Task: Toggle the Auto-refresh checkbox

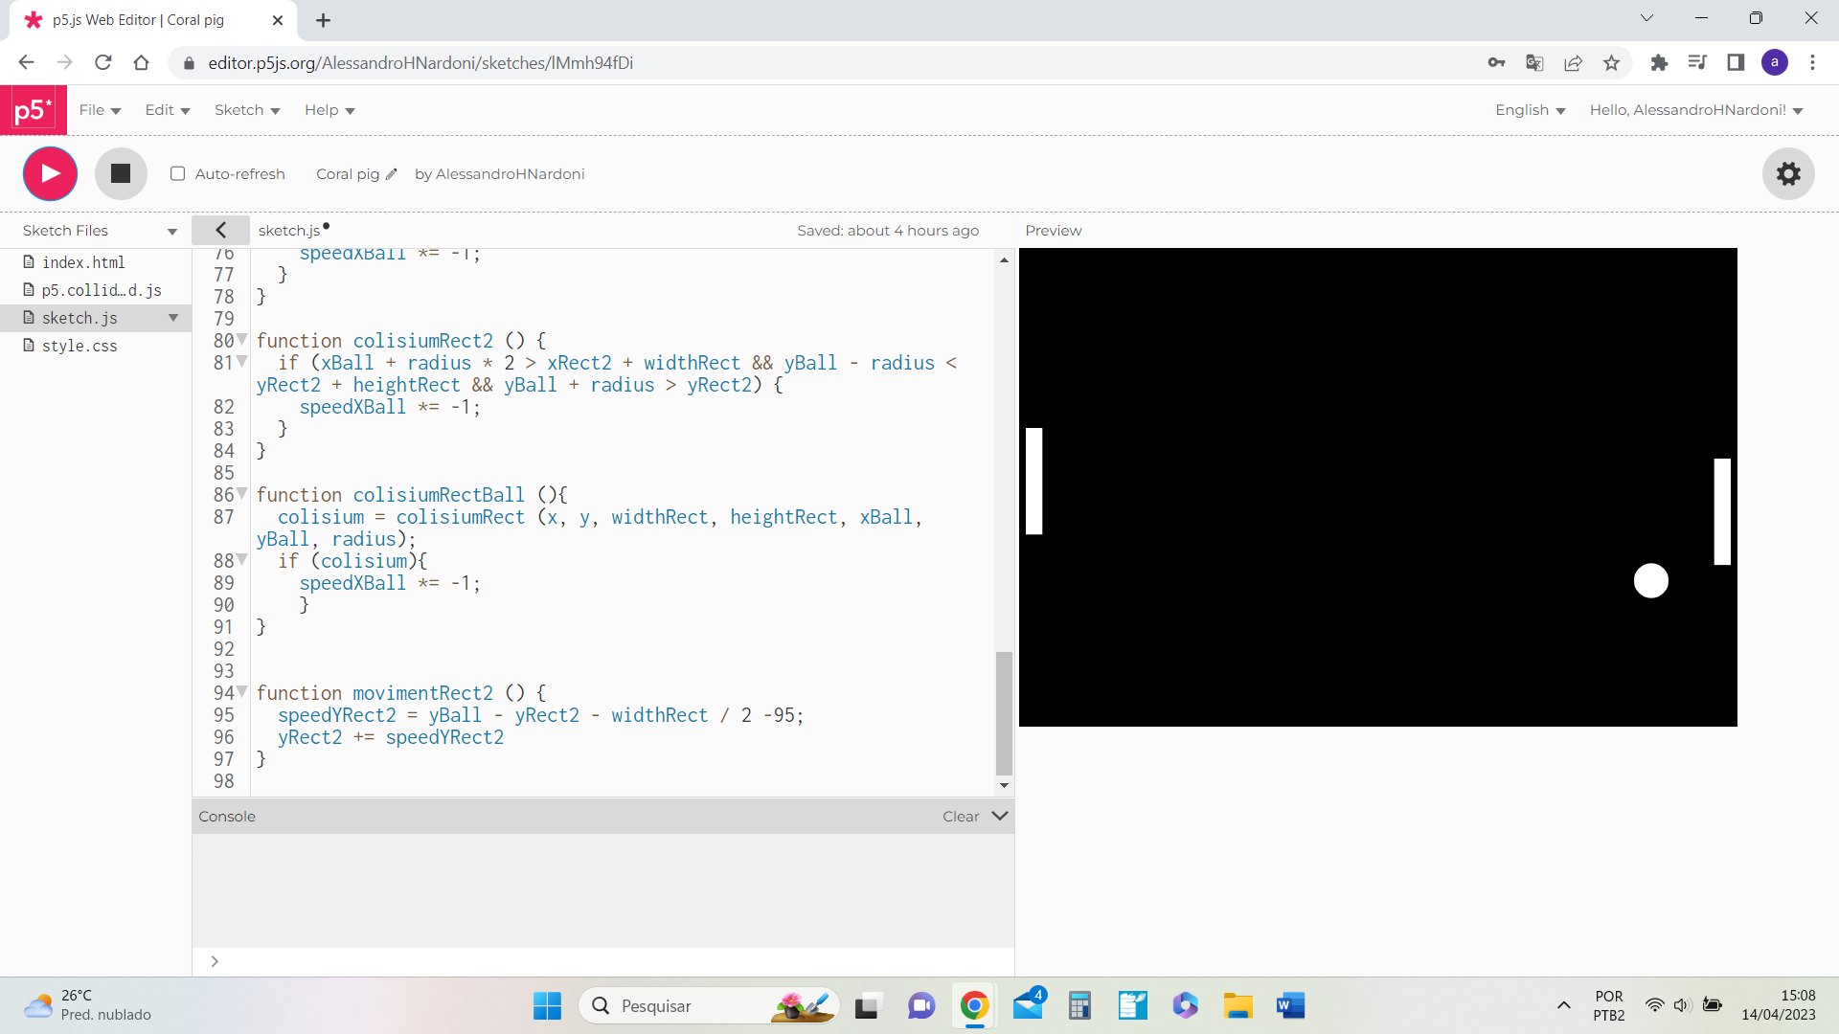Action: [178, 173]
